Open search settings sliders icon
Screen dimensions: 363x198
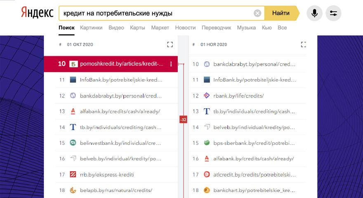333,13
